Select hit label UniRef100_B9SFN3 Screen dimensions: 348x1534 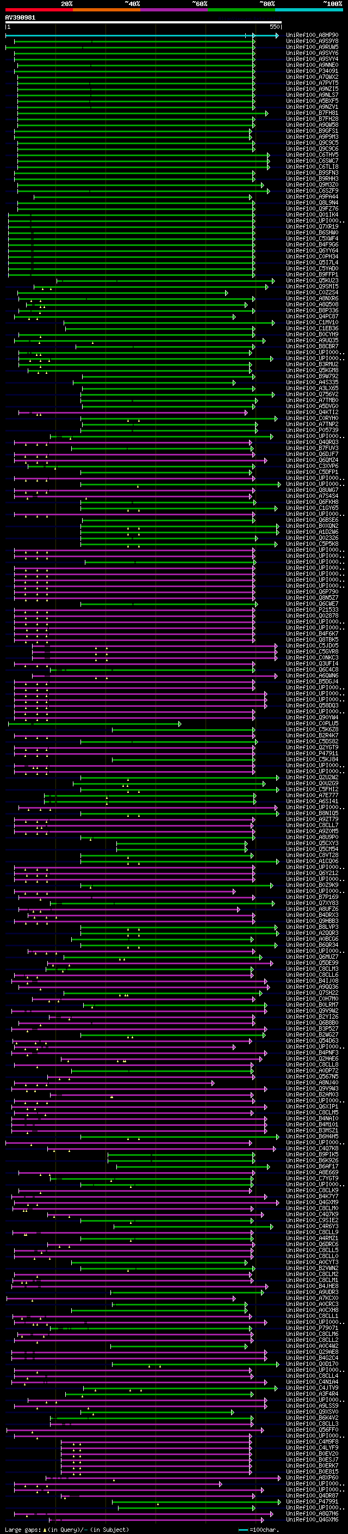pos(312,173)
